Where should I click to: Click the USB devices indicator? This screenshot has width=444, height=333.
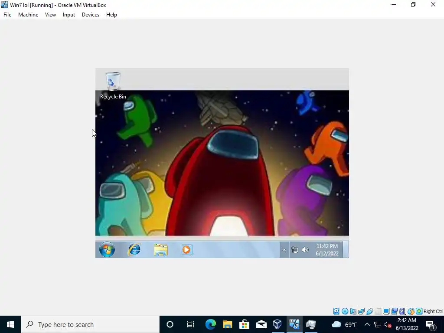click(x=370, y=311)
